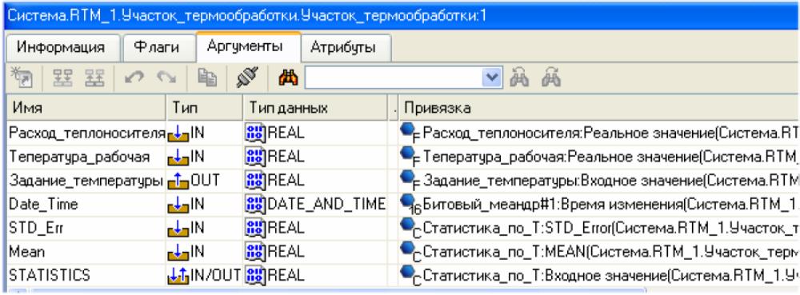Click the REAL data type cell for STD_Err
The image size is (800, 295).
[x=315, y=229]
